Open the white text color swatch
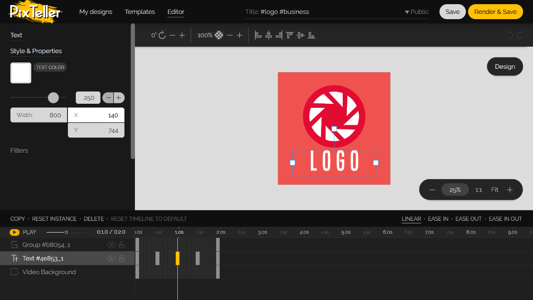Viewport: 533px width, 300px height. [20, 73]
